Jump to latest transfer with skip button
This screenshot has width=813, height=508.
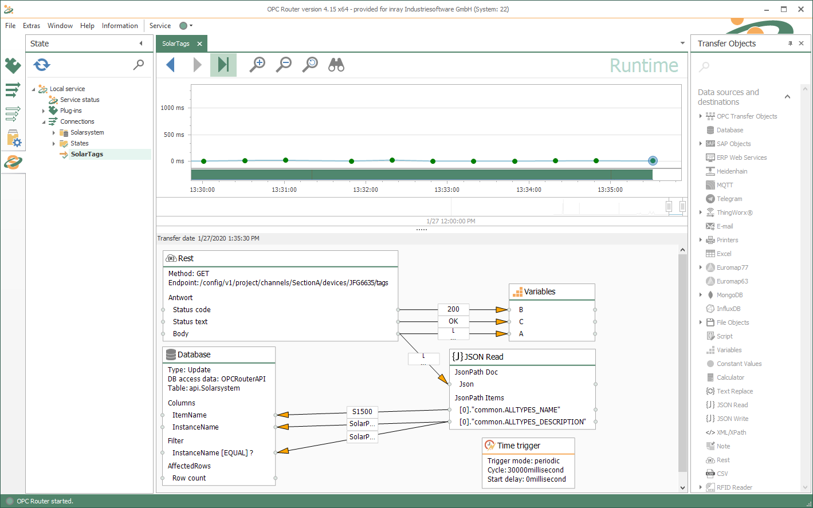(223, 65)
